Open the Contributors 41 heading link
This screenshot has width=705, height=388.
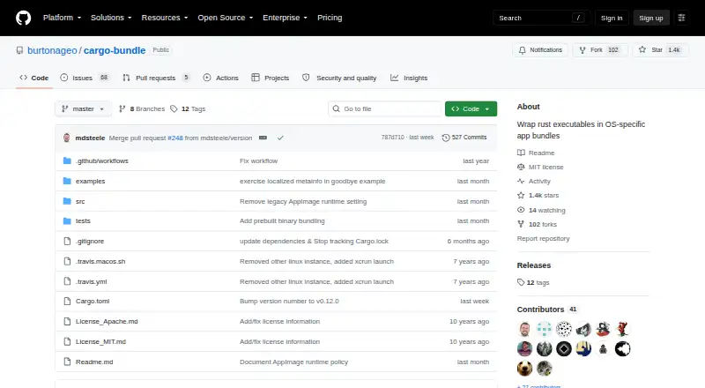546,310
